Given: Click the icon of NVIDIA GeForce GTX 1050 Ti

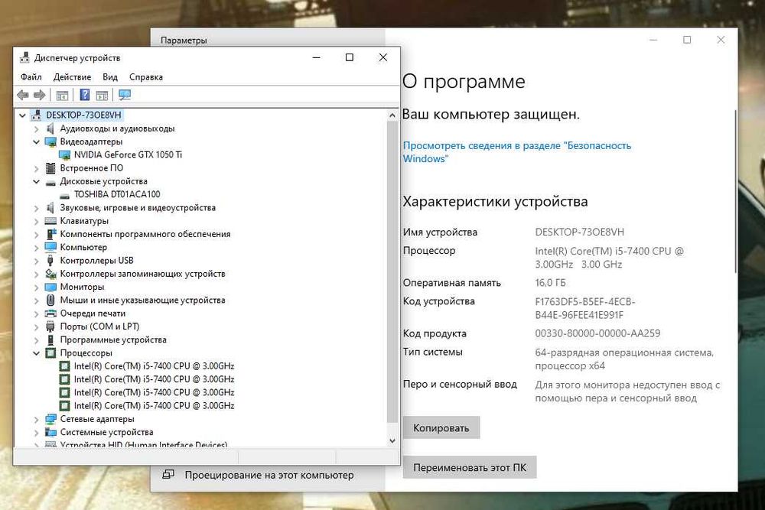Looking at the screenshot, I should [x=64, y=155].
